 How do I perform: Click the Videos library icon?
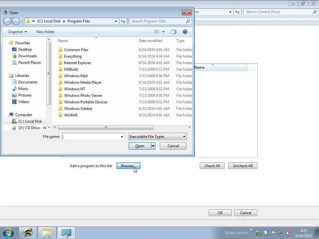pyautogui.click(x=14, y=102)
